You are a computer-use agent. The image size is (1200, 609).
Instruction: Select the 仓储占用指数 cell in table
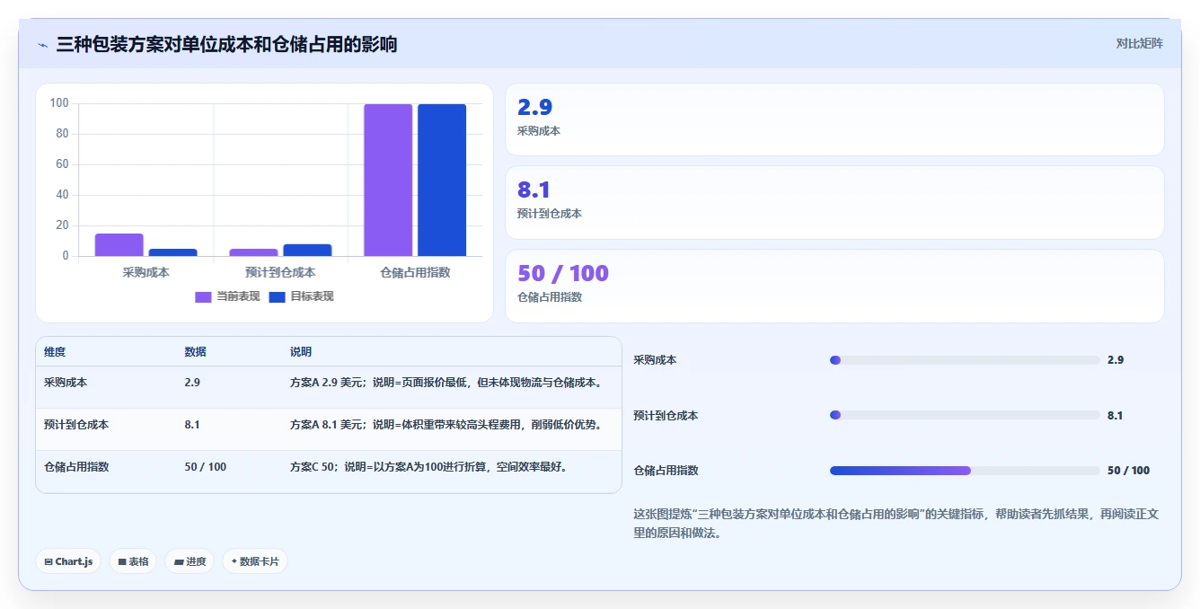(76, 467)
